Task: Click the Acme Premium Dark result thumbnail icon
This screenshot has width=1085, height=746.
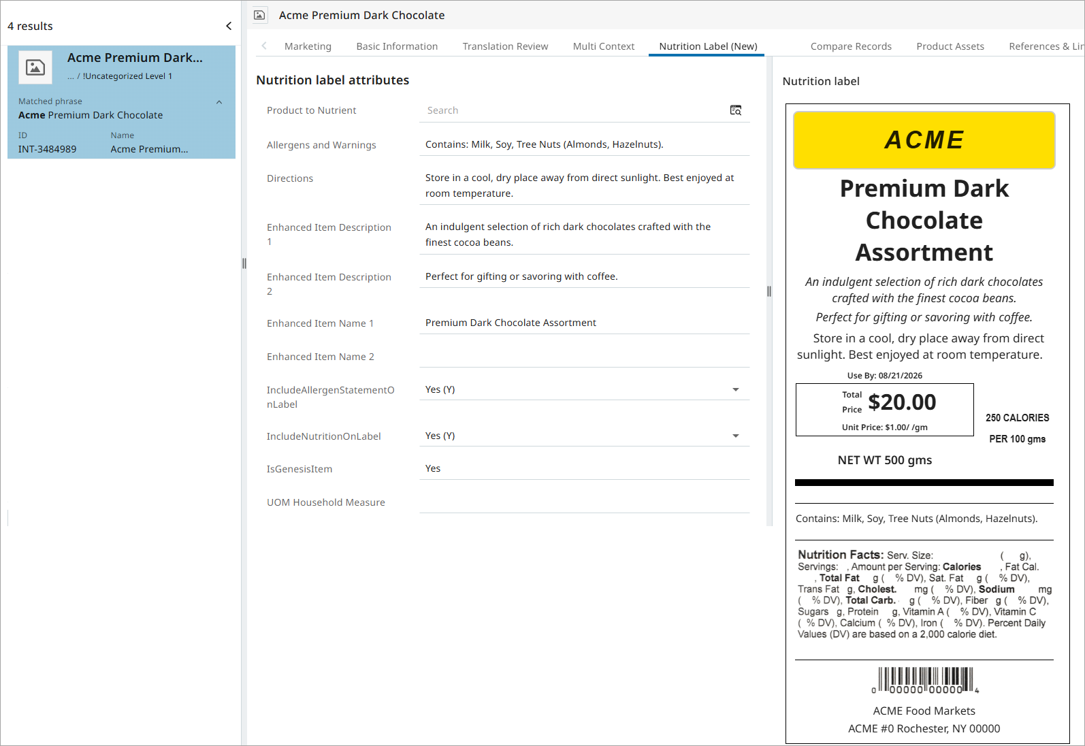Action: coord(35,67)
